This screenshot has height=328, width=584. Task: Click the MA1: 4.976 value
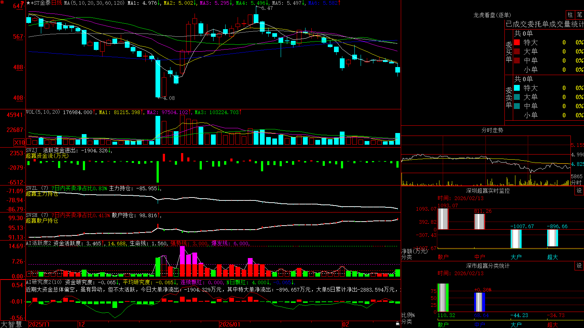(144, 3)
